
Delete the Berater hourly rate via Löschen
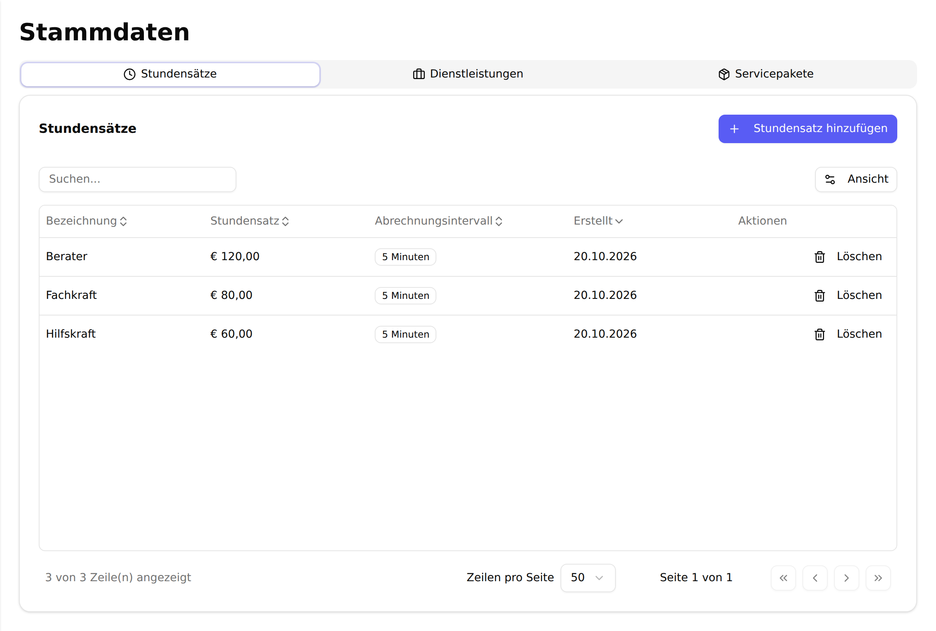tap(848, 257)
